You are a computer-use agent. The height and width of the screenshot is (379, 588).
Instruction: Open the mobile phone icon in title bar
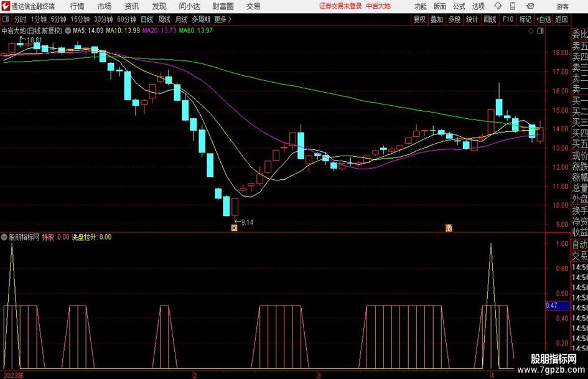[x=513, y=6]
